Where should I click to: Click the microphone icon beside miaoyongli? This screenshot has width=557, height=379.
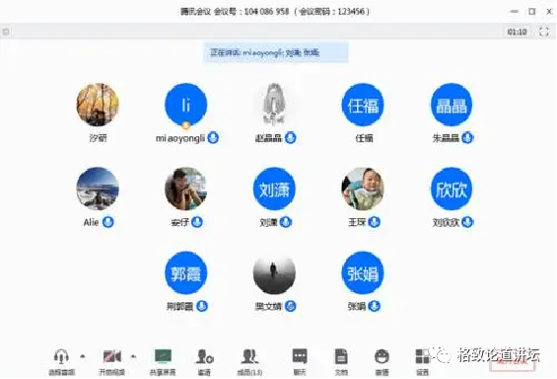pyautogui.click(x=213, y=137)
